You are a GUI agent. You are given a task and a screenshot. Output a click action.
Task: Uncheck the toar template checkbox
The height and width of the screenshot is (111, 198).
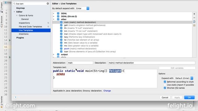[61, 51]
